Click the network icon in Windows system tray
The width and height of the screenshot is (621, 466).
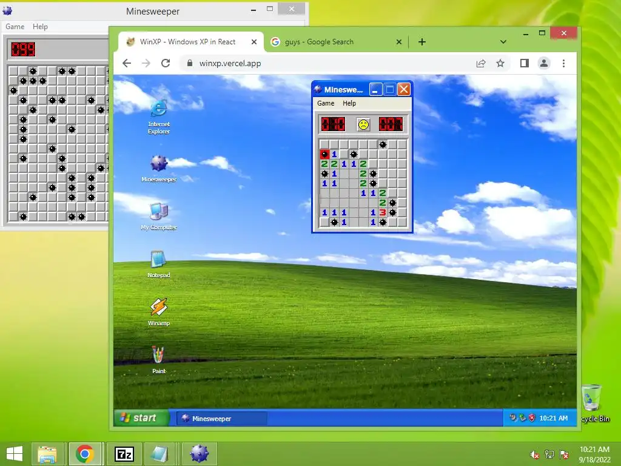[x=549, y=454]
